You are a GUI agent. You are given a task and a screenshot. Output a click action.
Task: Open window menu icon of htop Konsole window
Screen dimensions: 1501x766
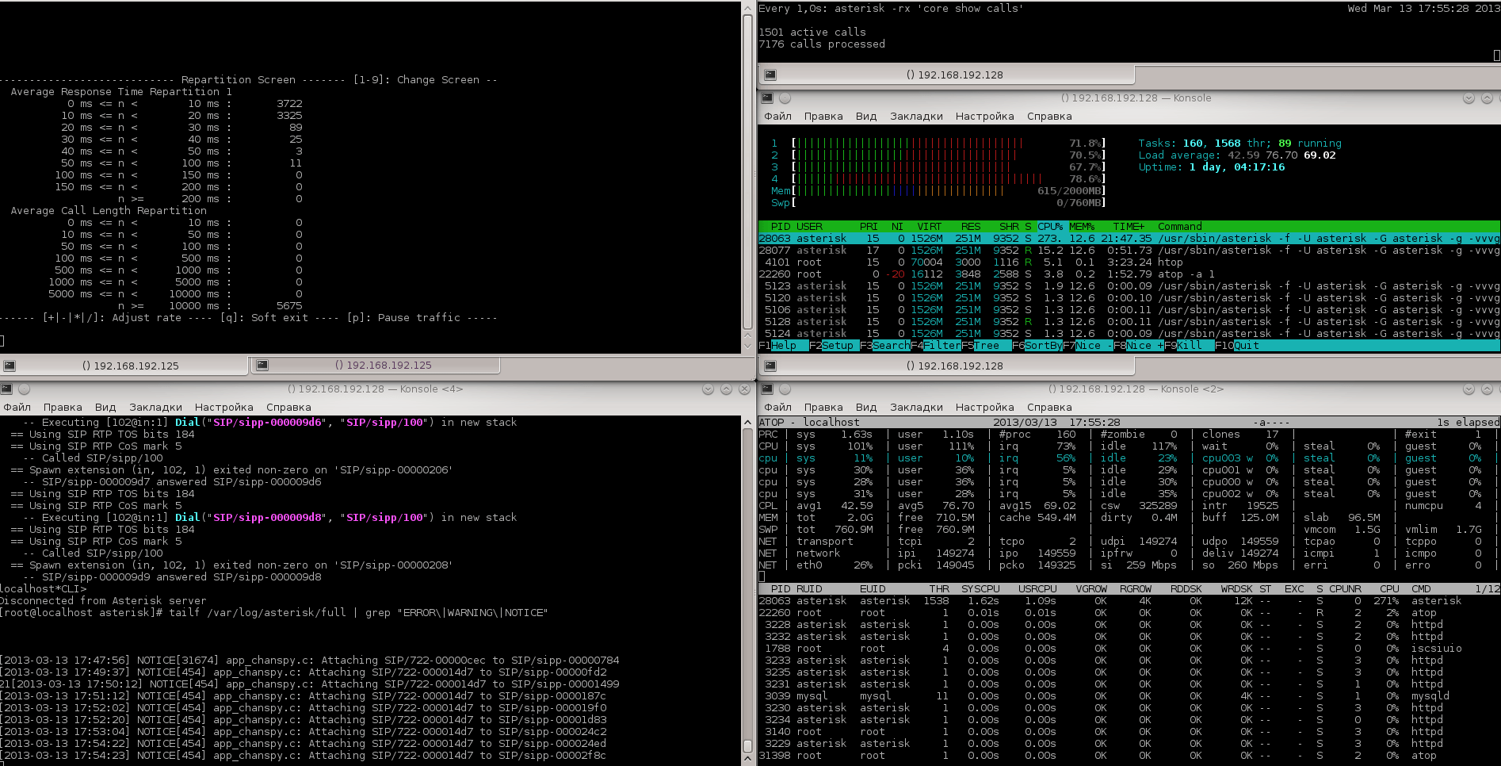click(766, 98)
